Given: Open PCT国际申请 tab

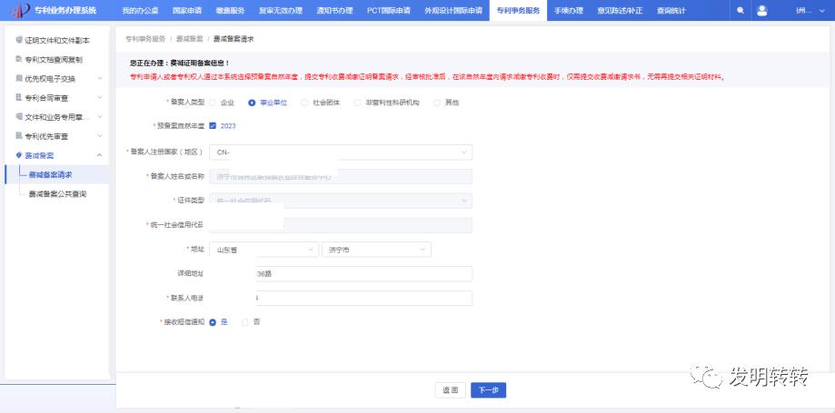Looking at the screenshot, I should 388,11.
